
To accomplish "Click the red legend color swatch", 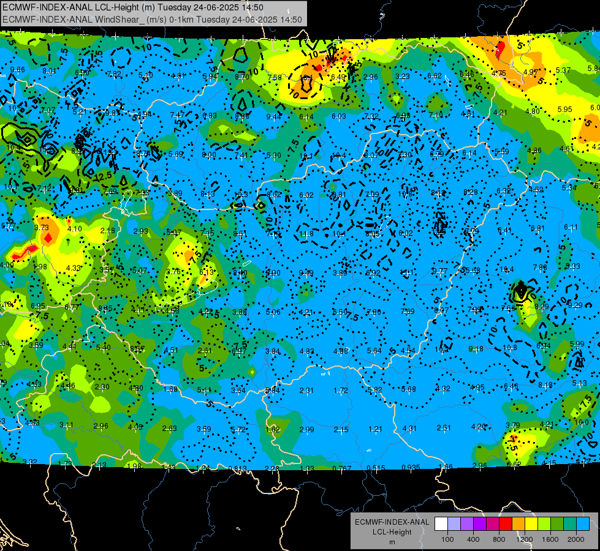I will [506, 523].
